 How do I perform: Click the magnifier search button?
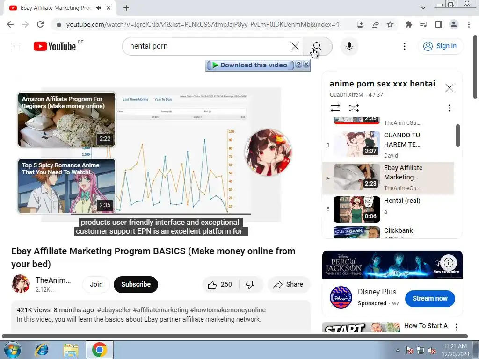point(318,46)
